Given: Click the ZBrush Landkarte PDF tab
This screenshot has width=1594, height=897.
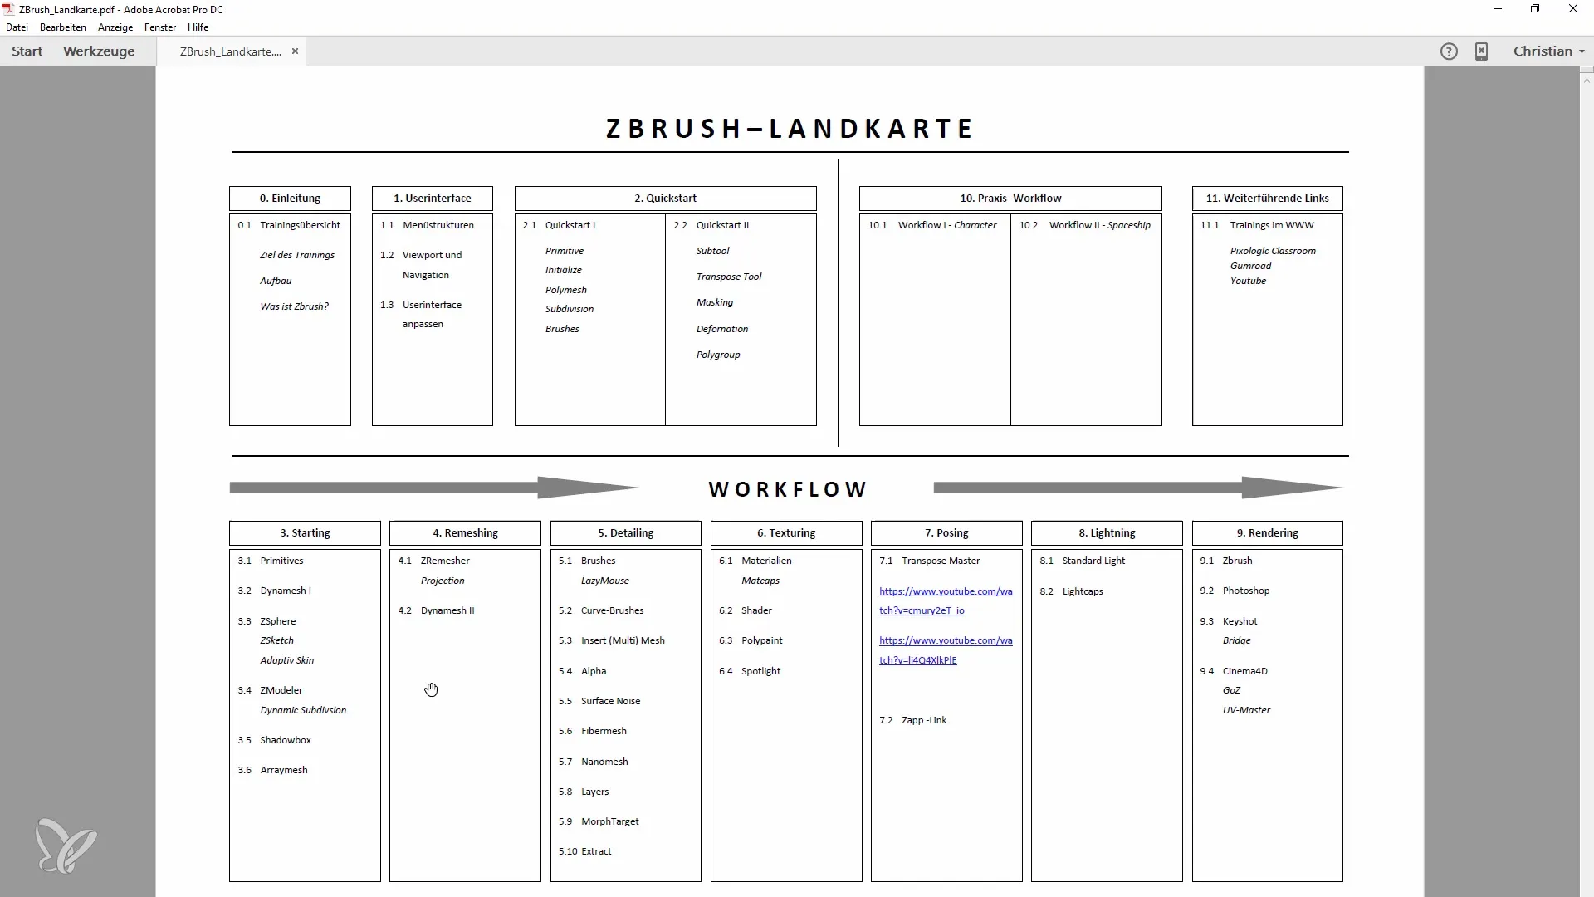Looking at the screenshot, I should click(230, 51).
